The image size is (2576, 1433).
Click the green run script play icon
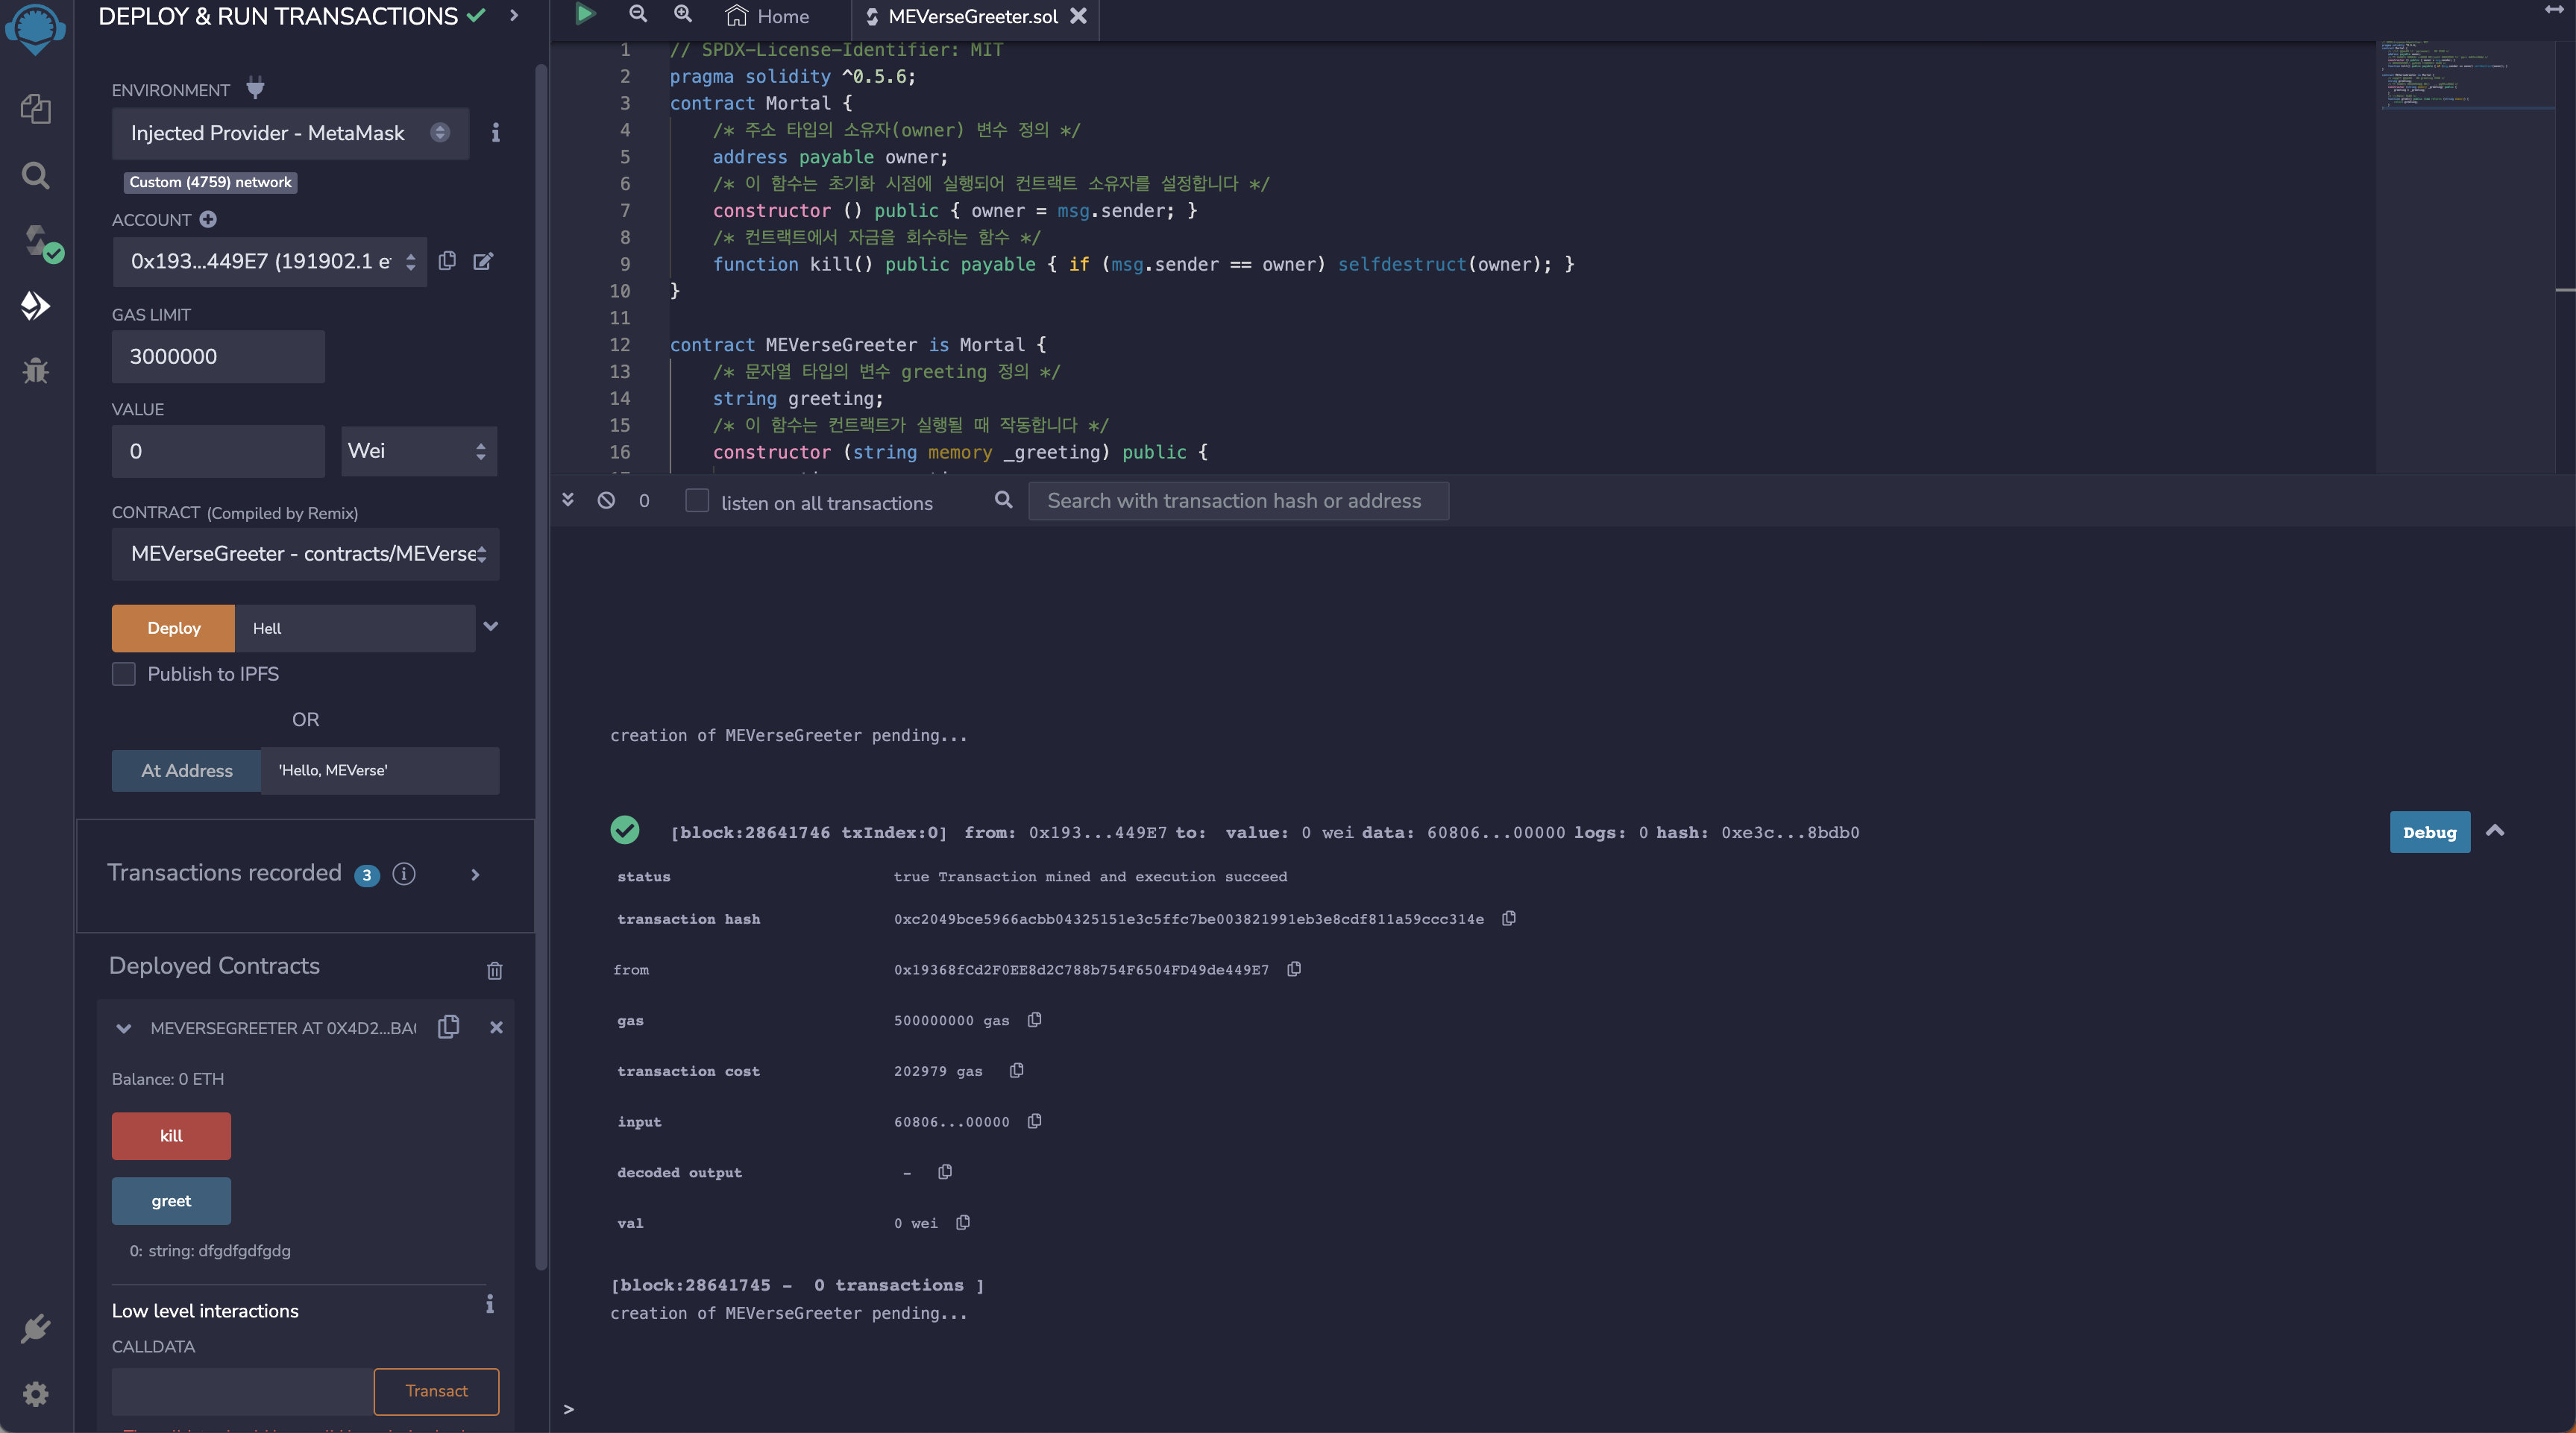coord(586,15)
